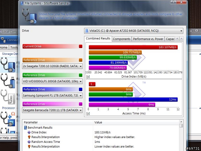The height and width of the screenshot is (151, 201).
Task: Click the Drive Index diamond icon
Action: click(x=29, y=132)
